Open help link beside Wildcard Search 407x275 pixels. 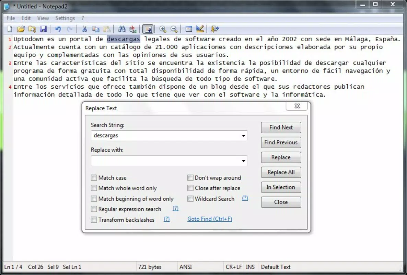pyautogui.click(x=245, y=198)
